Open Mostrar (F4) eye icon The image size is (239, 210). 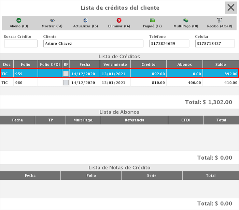[52, 20]
